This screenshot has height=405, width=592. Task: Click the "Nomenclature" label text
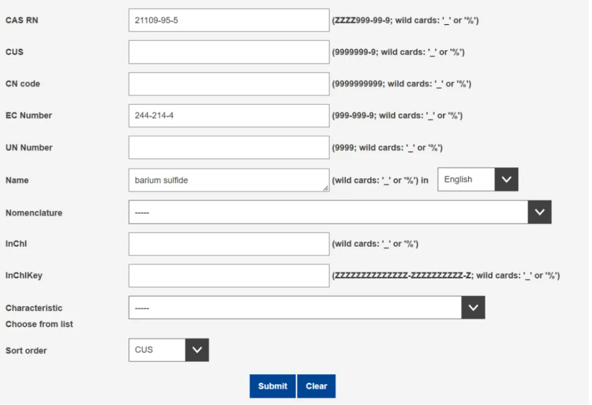[34, 213]
